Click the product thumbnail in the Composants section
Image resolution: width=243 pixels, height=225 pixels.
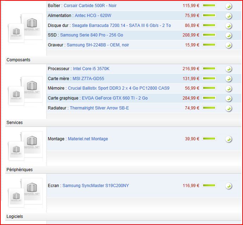(25, 91)
